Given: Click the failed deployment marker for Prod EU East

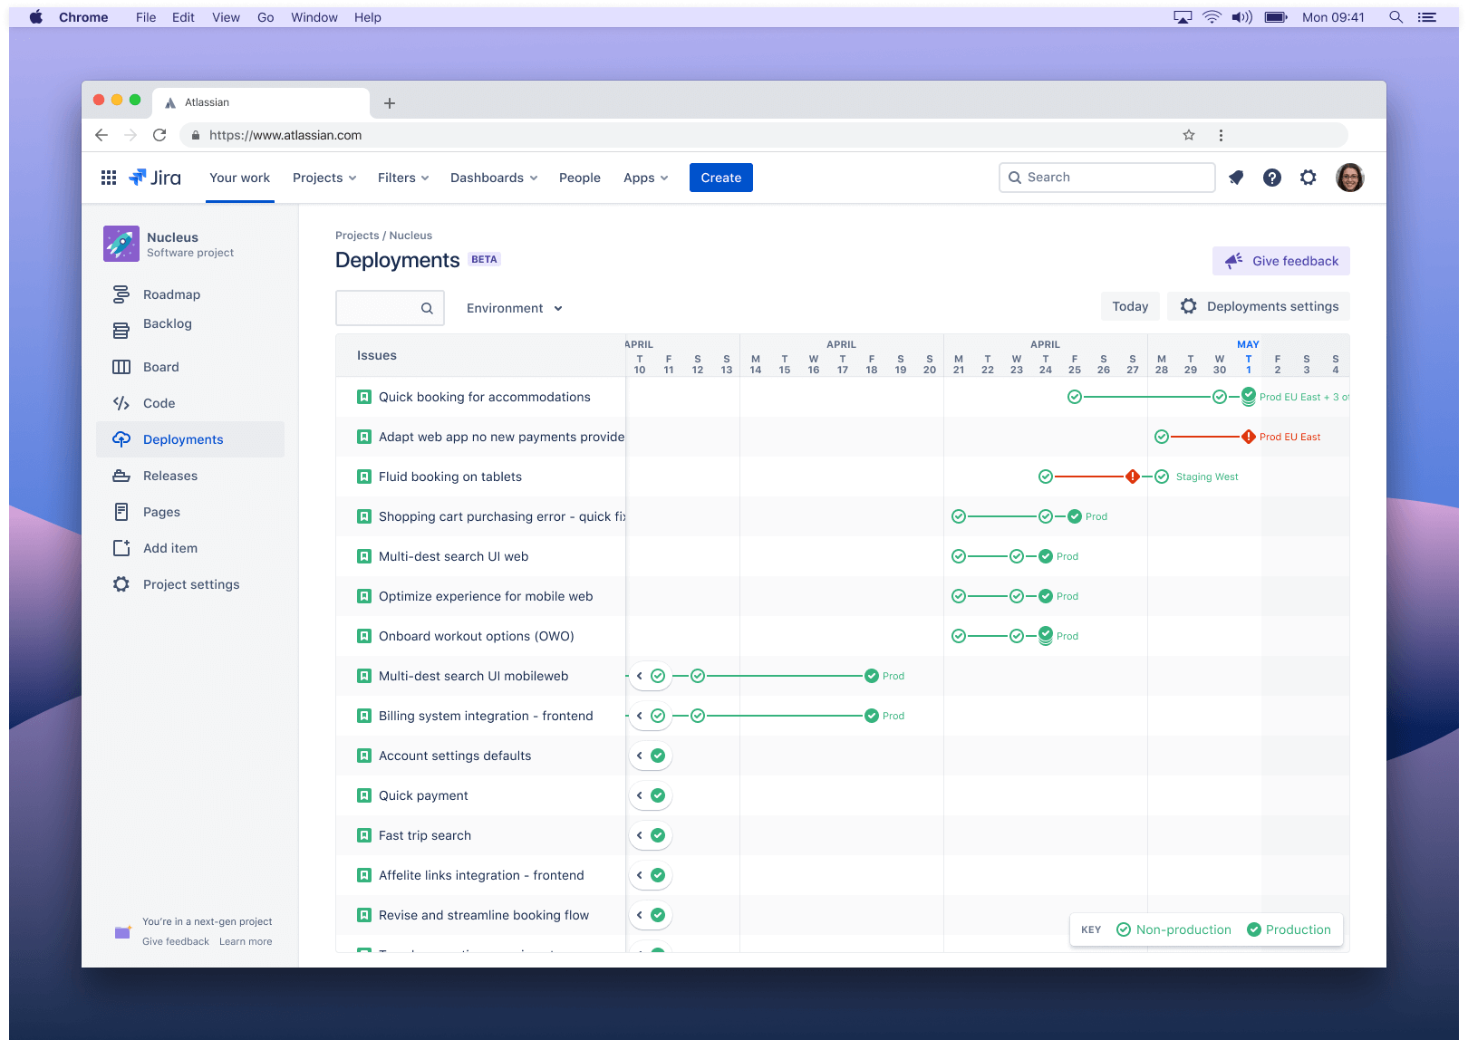Looking at the screenshot, I should 1248,437.
